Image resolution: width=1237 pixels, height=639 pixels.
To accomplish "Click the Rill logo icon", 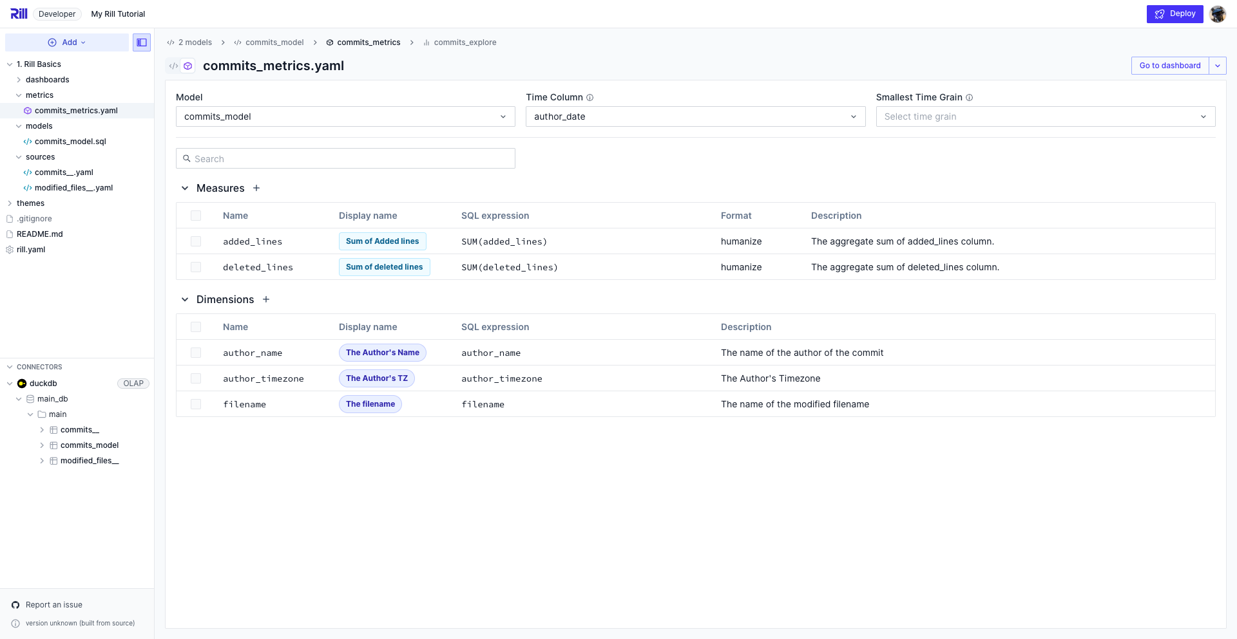I will (x=19, y=14).
